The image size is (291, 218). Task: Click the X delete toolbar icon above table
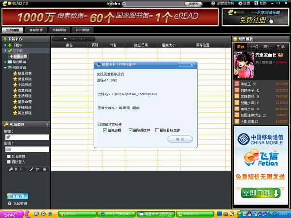click(74, 39)
